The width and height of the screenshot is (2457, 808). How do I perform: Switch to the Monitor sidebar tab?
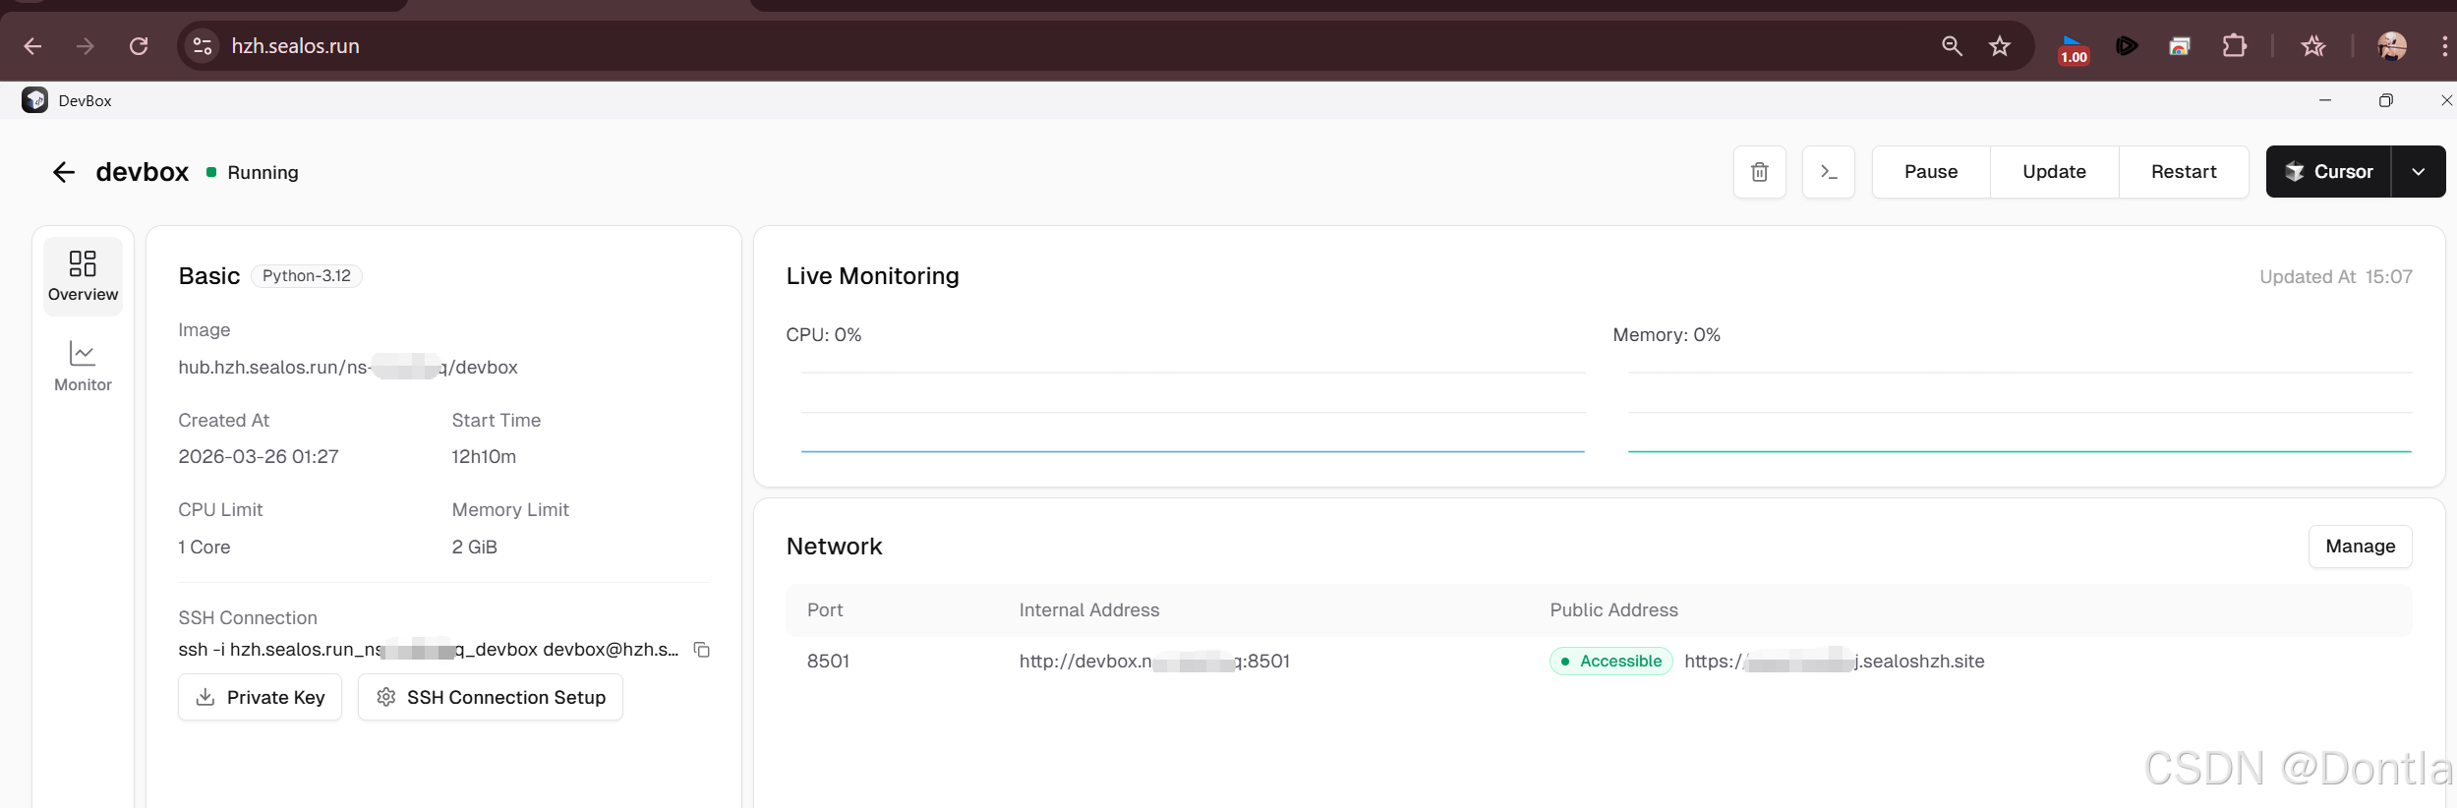tap(83, 367)
